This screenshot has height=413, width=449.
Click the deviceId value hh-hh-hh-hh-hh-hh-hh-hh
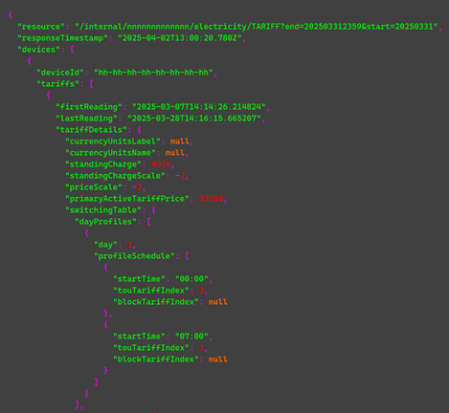pos(153,73)
